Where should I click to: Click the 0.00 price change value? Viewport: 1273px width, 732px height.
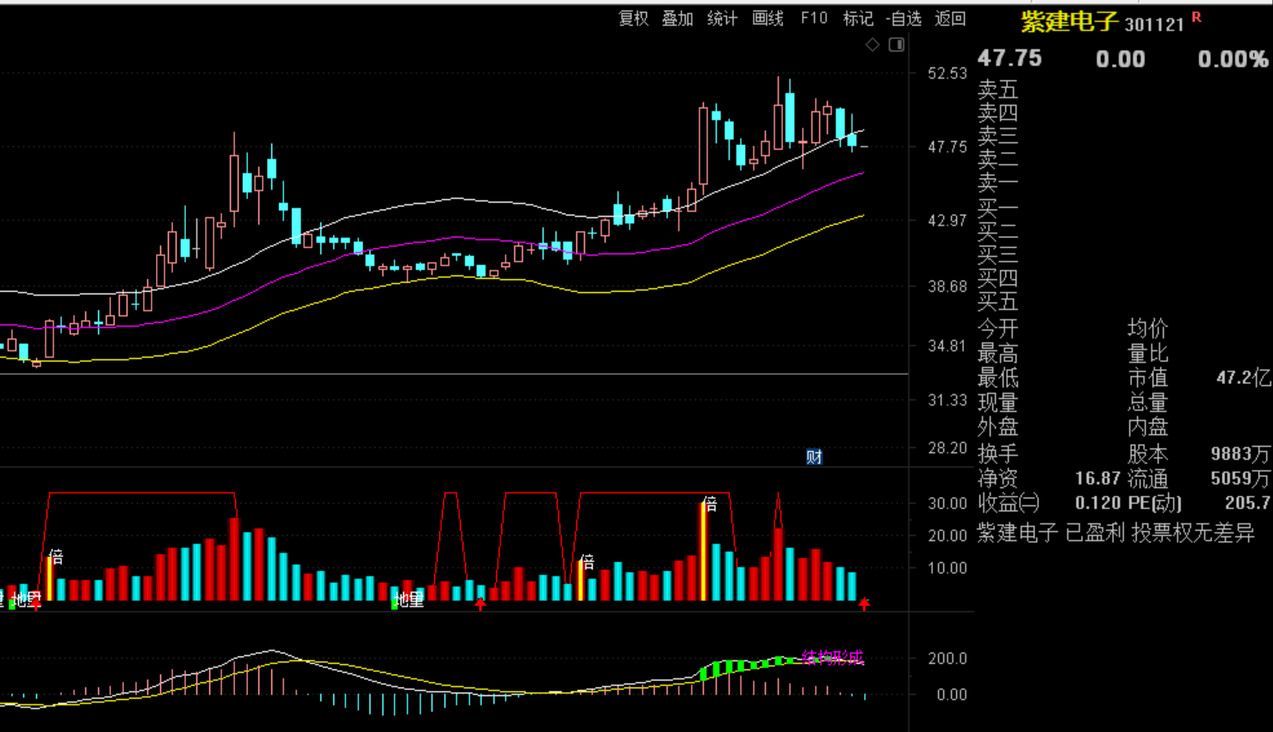coord(1121,59)
